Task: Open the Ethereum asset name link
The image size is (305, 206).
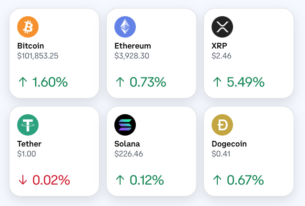Action: [132, 46]
